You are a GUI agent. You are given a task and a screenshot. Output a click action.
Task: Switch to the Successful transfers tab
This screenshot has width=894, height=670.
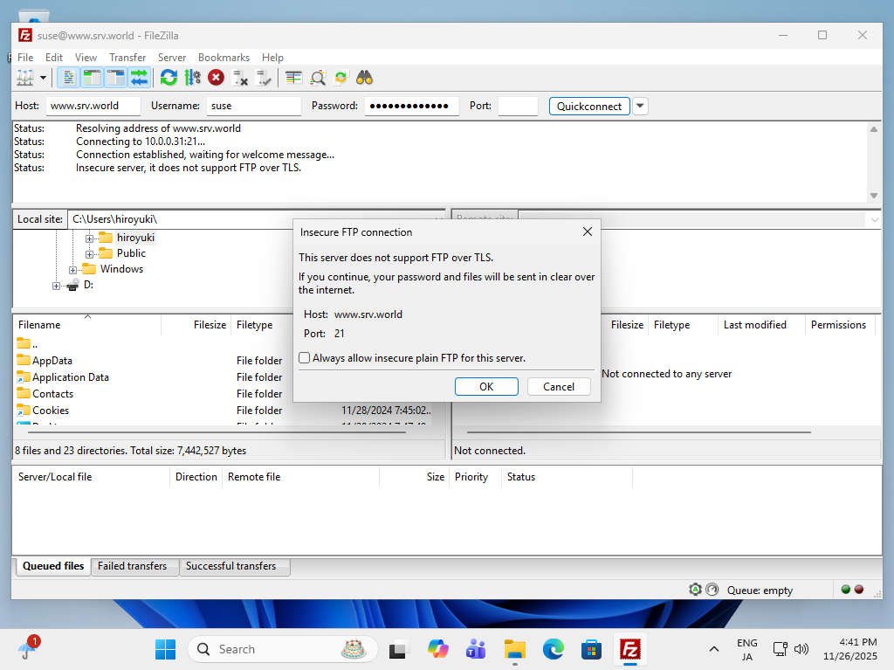pos(230,566)
